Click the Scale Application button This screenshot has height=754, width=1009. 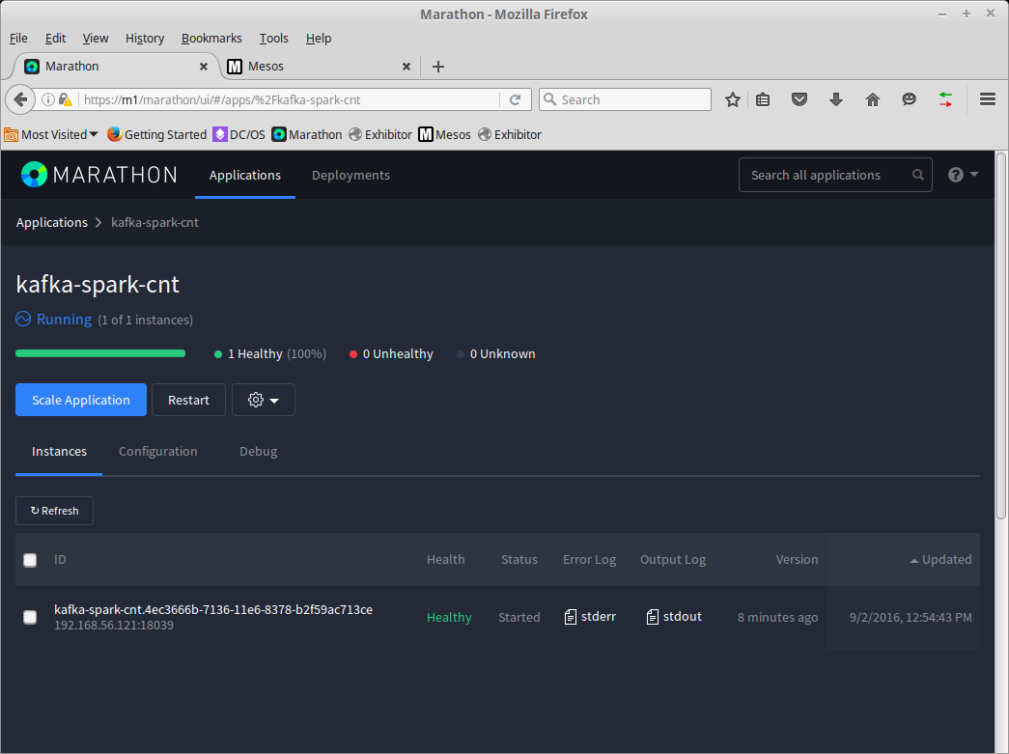coord(81,400)
